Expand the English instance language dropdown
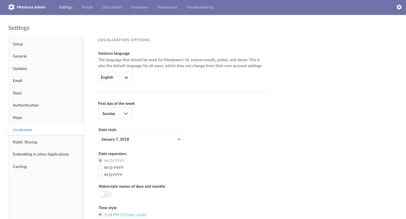 point(115,77)
